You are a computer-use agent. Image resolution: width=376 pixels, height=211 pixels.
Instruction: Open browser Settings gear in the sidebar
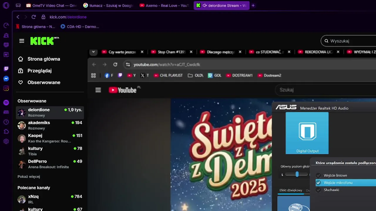(x=6, y=141)
